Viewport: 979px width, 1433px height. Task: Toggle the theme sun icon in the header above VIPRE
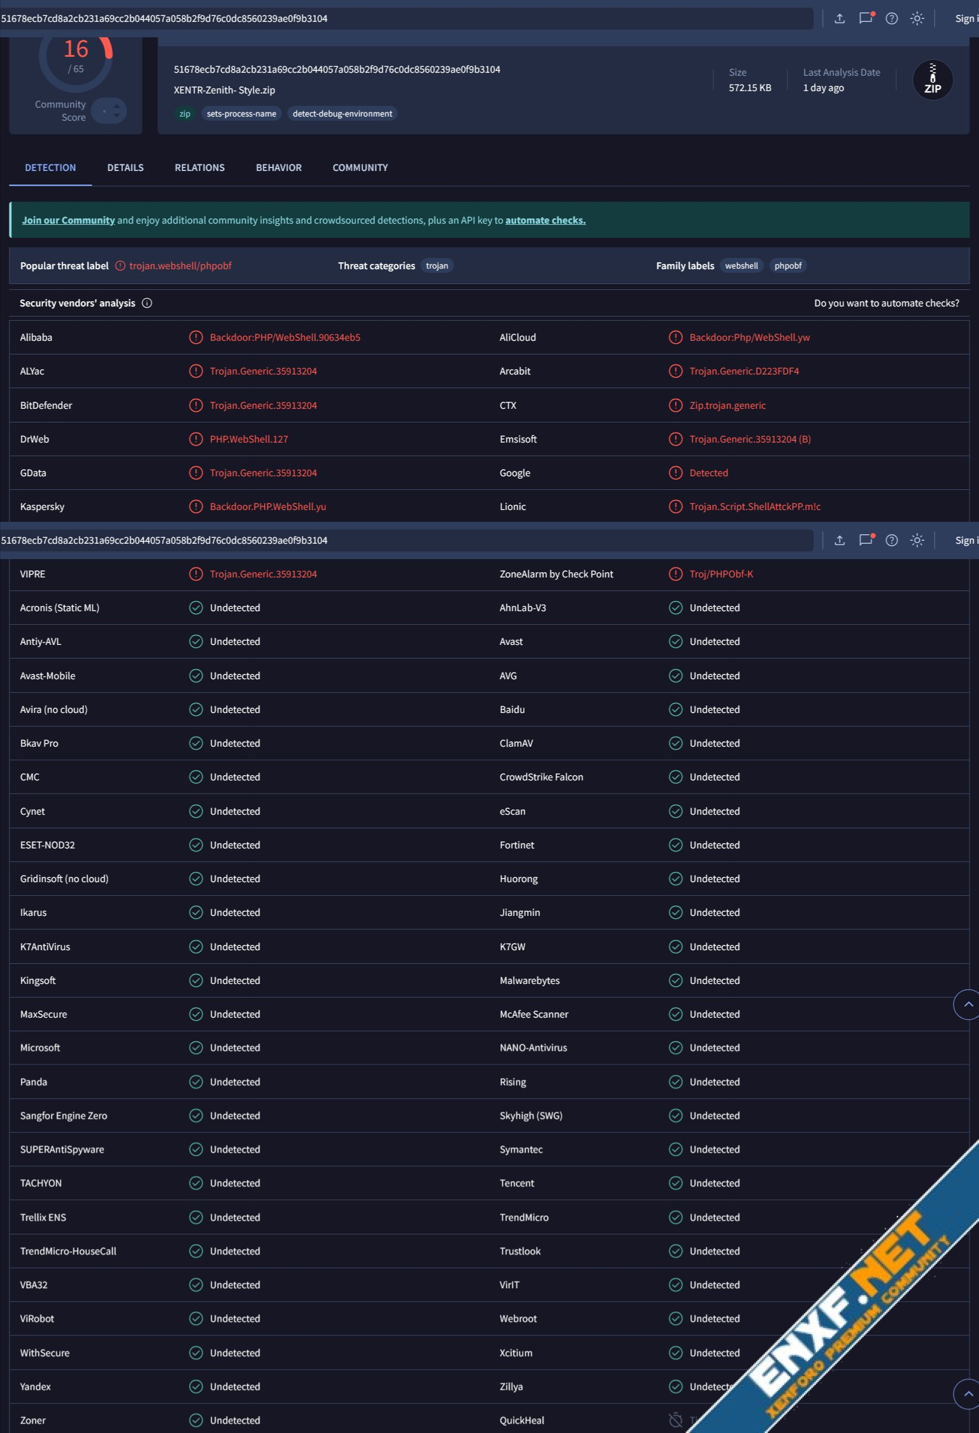917,540
